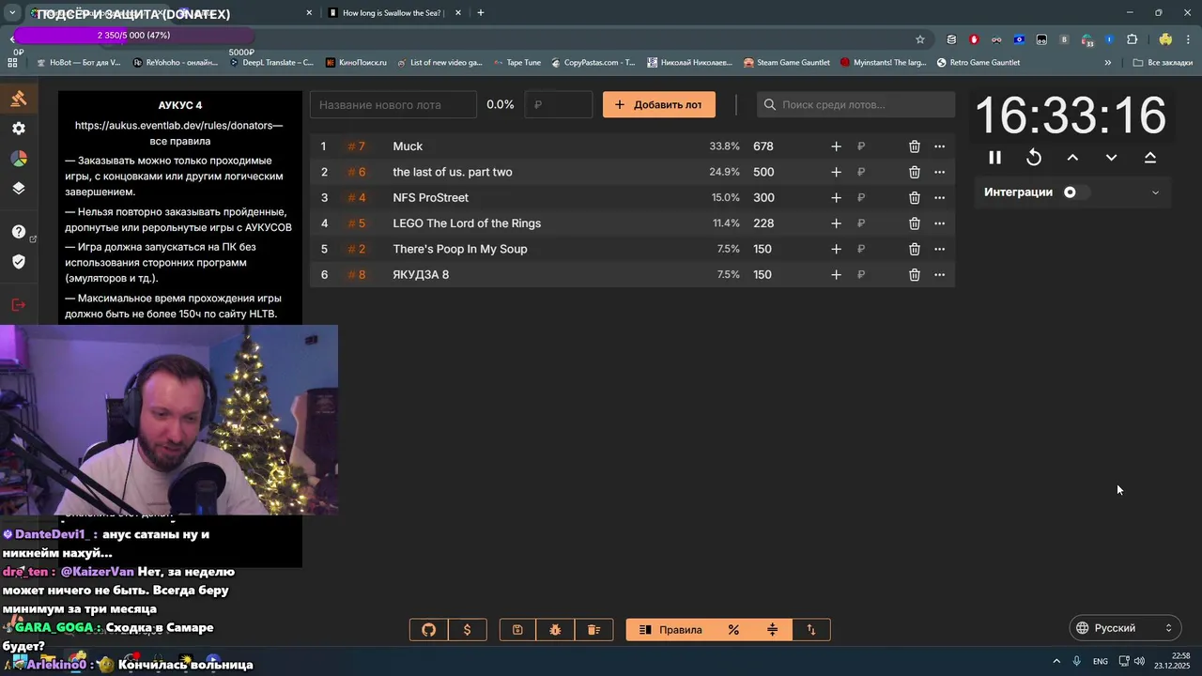Screen dimensions: 1202x676
Task: Open the help question mark icon
Action: 19,232
